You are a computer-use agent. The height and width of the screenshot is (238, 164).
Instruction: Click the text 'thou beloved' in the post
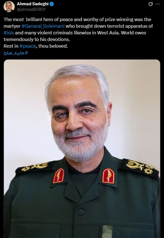coord(53,46)
